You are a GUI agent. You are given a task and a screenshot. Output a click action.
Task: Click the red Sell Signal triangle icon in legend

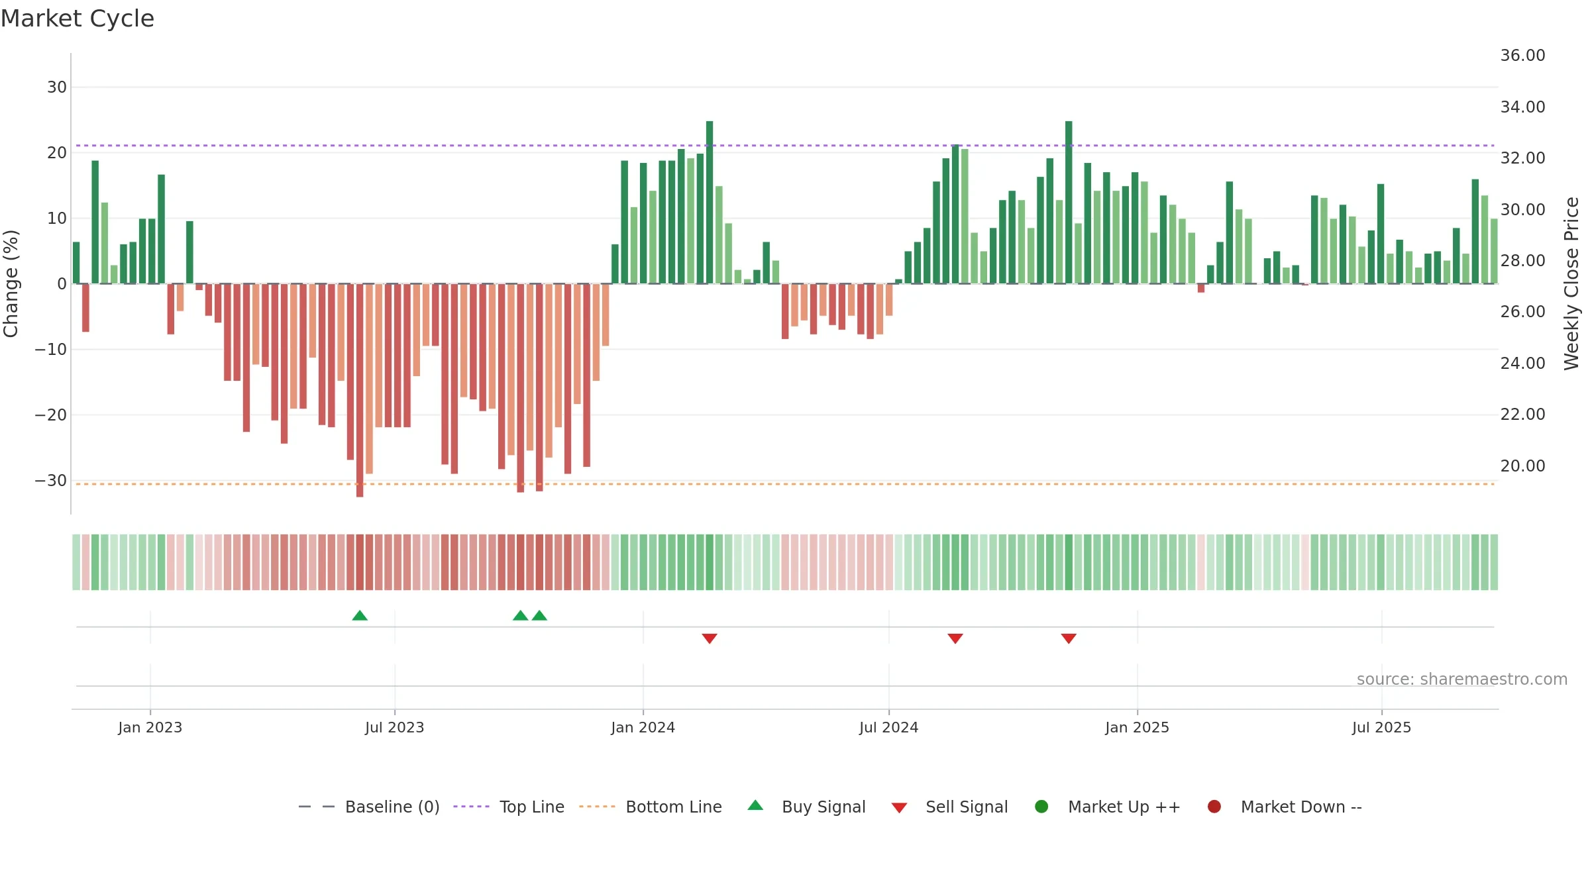pyautogui.click(x=899, y=808)
